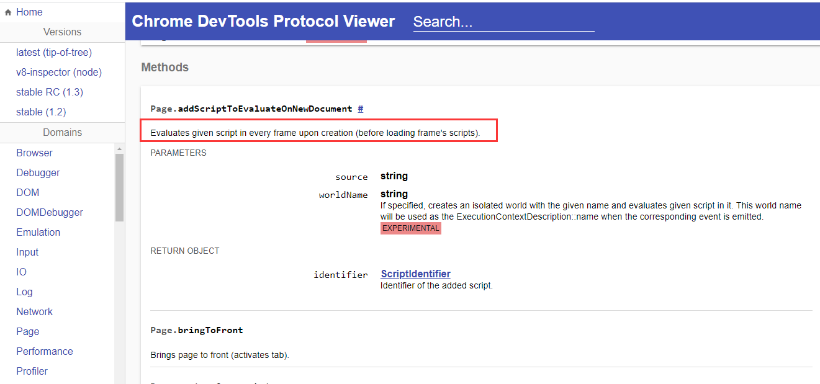Open the Input domain
Viewport: 820px width, 384px height.
(27, 252)
